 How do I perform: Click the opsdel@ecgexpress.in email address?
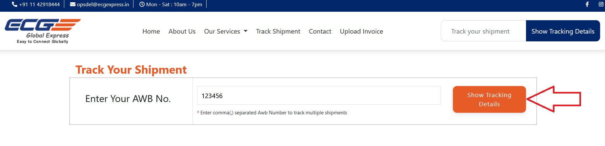tap(103, 5)
